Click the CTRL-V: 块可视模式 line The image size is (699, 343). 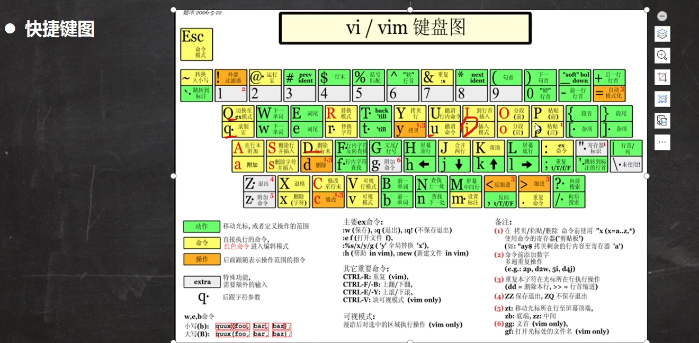pyautogui.click(x=392, y=300)
